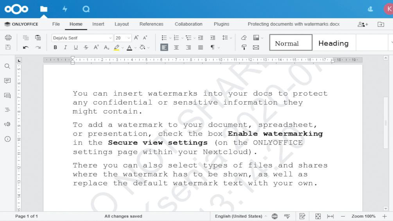Image resolution: width=393 pixels, height=221 pixels.
Task: Print the document with the printer icon
Action: pos(8,38)
